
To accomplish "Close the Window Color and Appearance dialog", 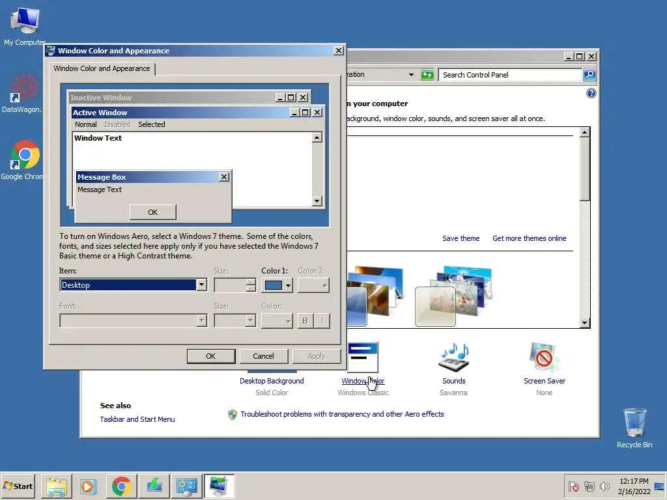I will pyautogui.click(x=338, y=51).
